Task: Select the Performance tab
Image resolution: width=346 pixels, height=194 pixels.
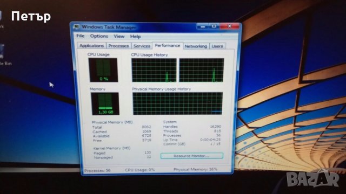Action: pos(167,45)
